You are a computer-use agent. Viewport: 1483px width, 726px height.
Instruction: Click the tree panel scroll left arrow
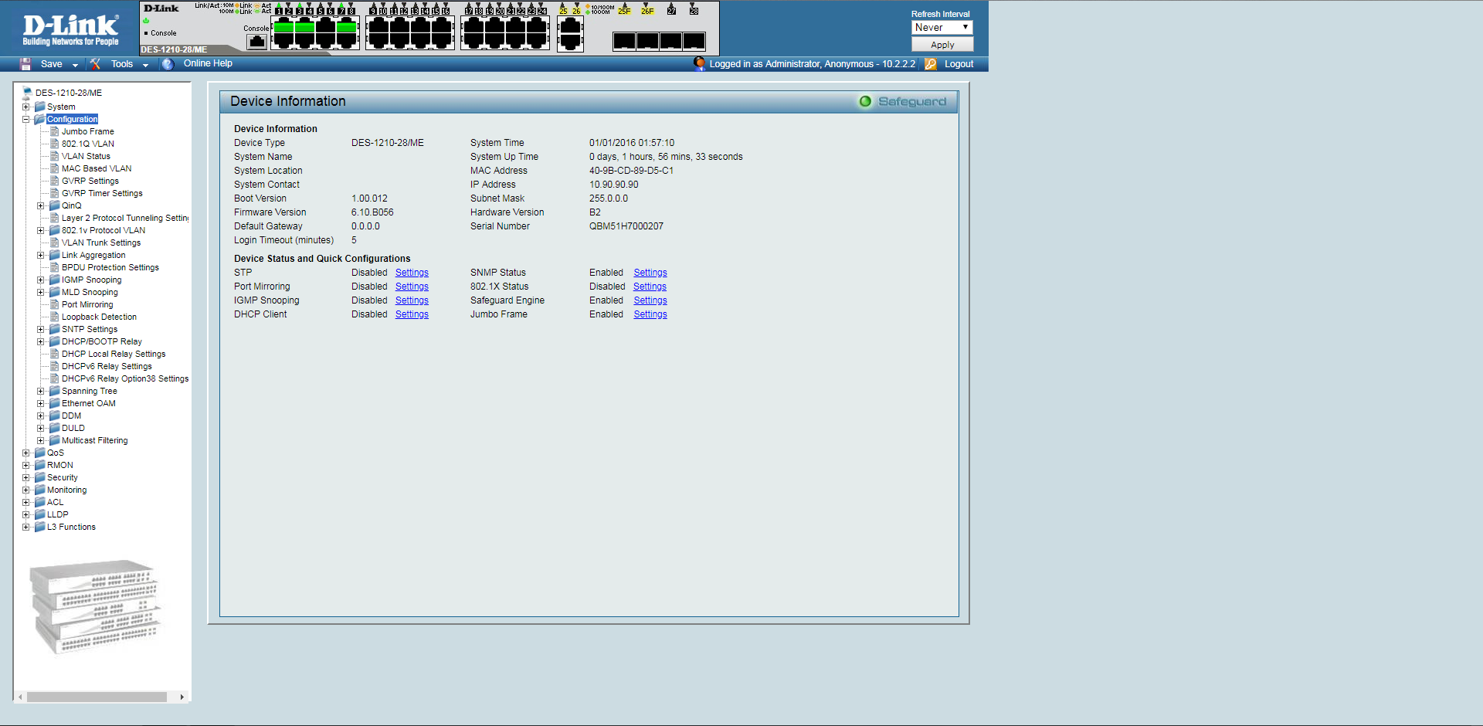tap(20, 697)
